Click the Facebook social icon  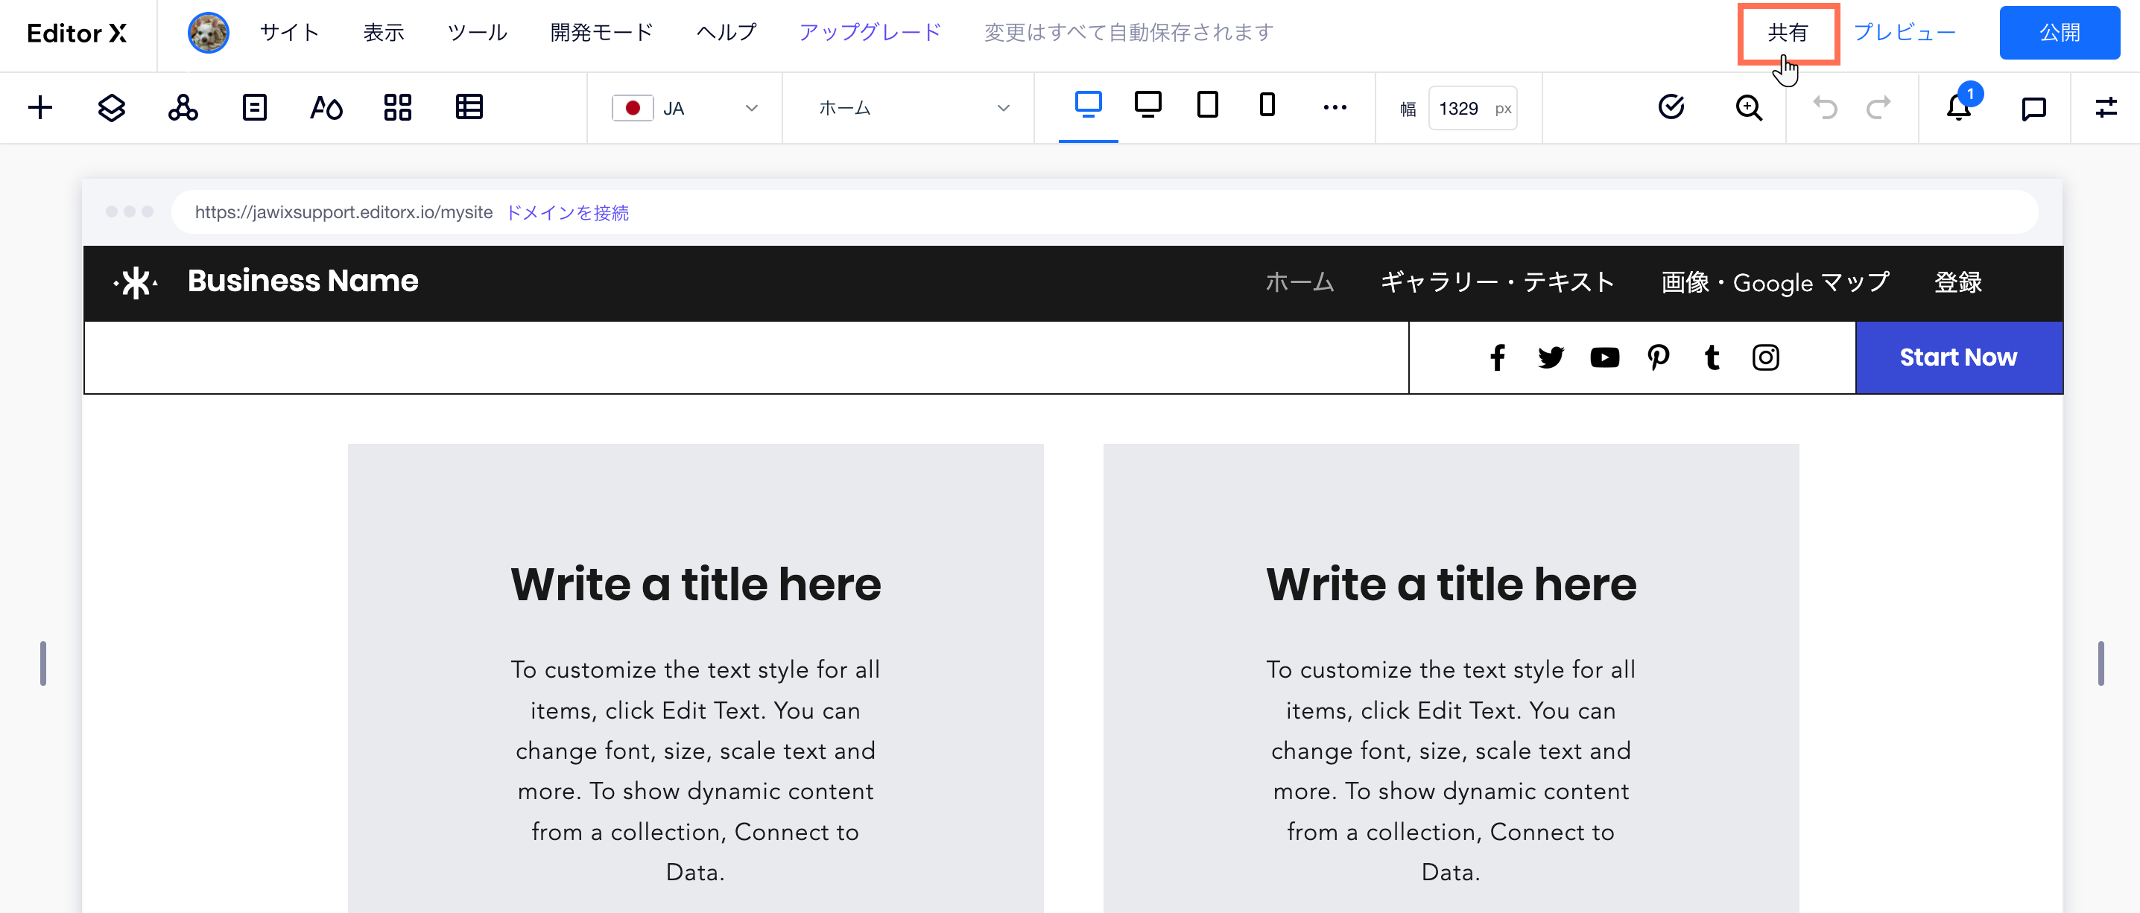(1498, 357)
